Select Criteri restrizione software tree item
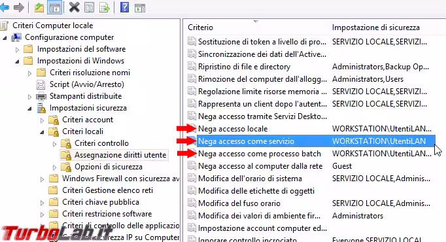Viewport: 446px width, 242px height. point(107,214)
